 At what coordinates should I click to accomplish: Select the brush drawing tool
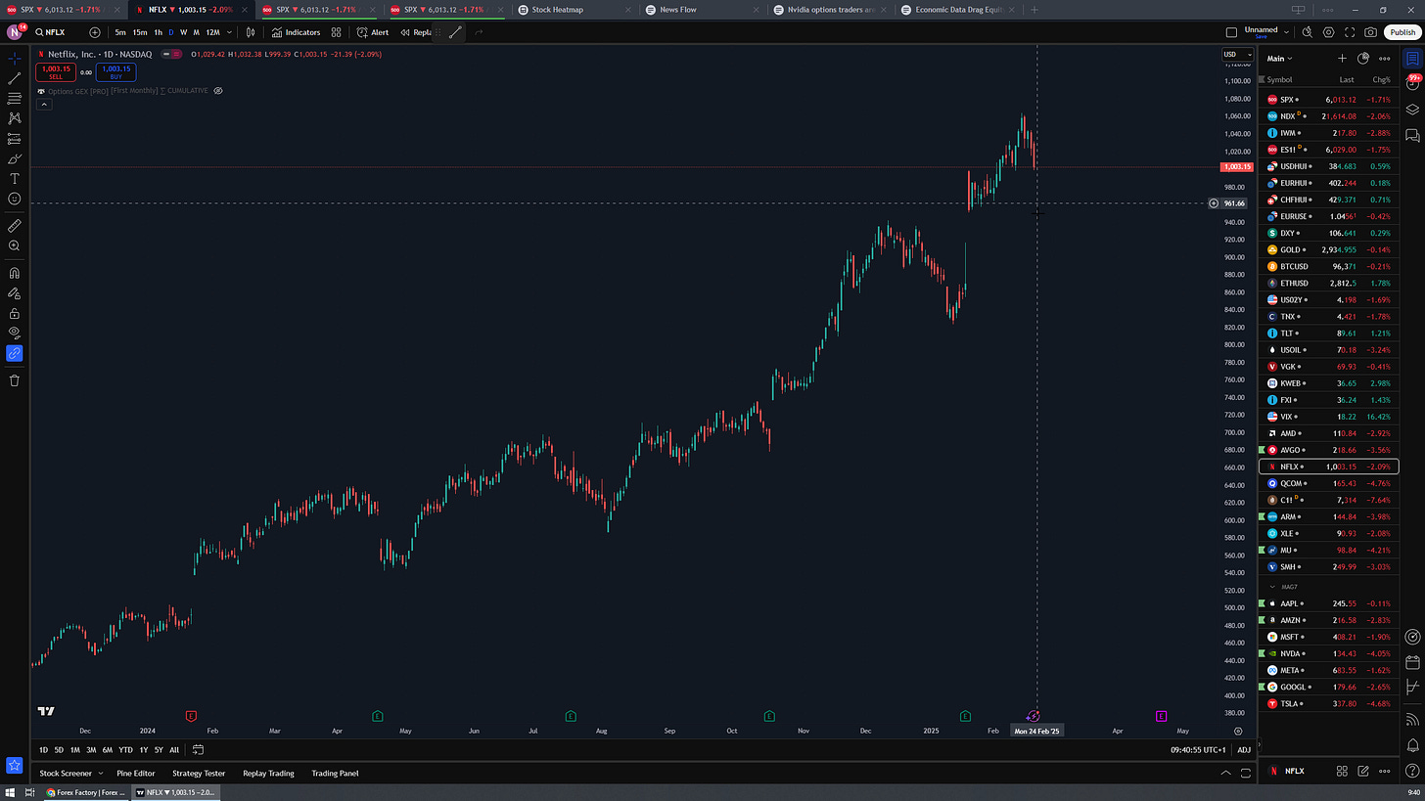(15, 158)
